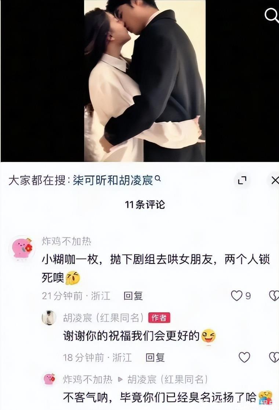Reply to the author comment posted 18分钟前
The height and width of the screenshot is (410, 279).
tap(155, 357)
